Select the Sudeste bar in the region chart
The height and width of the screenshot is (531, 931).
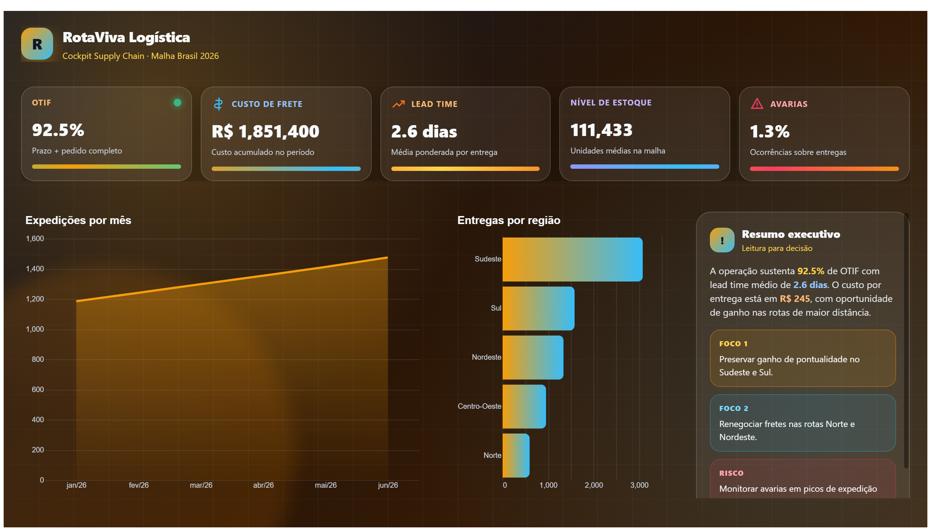572,259
